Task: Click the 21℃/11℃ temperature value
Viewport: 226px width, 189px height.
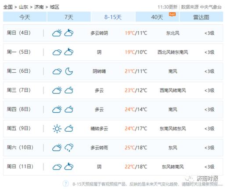Action: 136,71
